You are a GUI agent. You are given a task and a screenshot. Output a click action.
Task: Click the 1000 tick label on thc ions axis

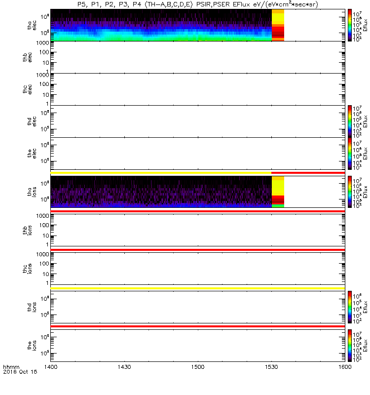click(x=42, y=254)
